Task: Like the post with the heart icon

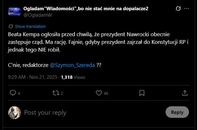Action: 99,93
